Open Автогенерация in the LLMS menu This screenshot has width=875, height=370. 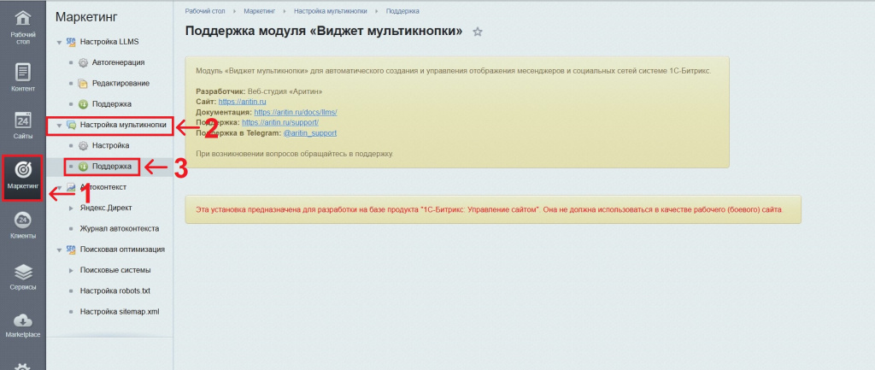coord(118,62)
